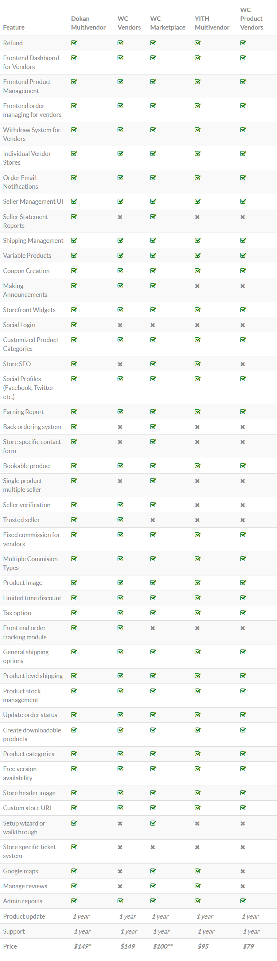Click the YITH Multivendor column header
The width and height of the screenshot is (277, 961).
(212, 23)
